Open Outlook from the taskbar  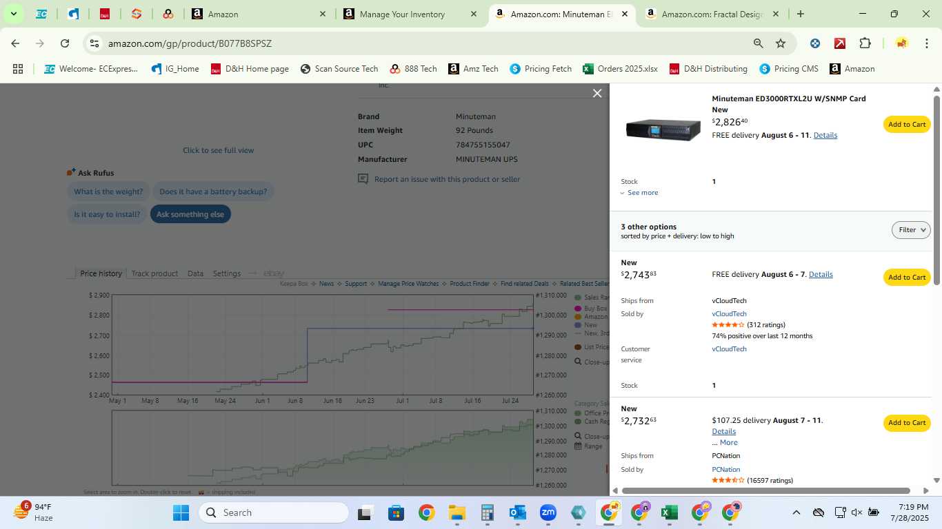coord(517,512)
